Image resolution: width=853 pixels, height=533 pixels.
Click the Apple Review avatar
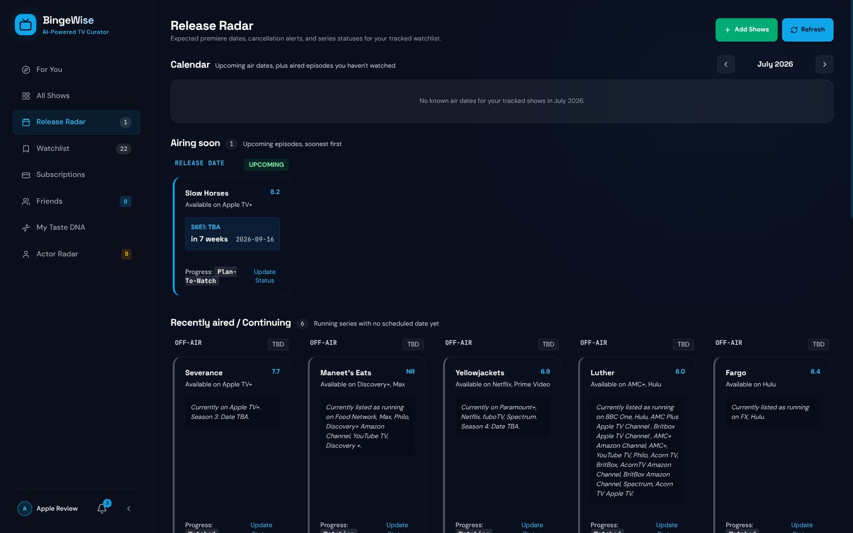click(25, 508)
